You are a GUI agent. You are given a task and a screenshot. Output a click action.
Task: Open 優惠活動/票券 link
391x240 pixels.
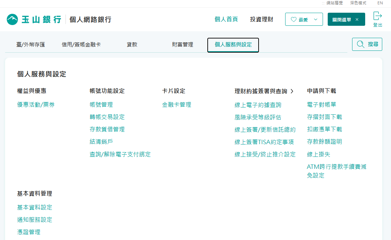36,105
